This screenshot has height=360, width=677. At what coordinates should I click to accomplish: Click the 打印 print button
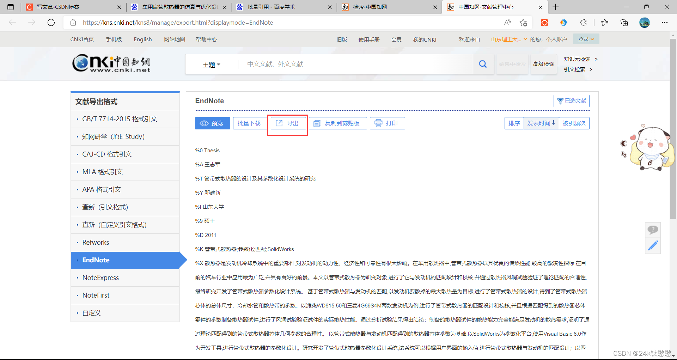click(x=387, y=123)
